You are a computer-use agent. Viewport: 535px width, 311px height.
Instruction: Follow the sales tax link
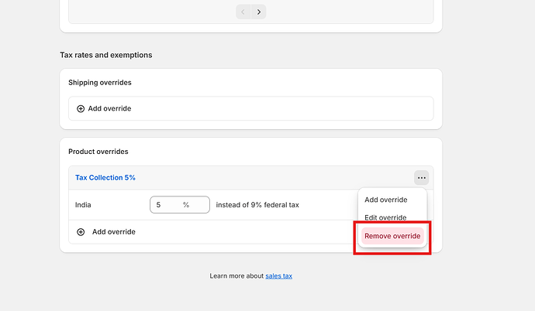tap(278, 275)
